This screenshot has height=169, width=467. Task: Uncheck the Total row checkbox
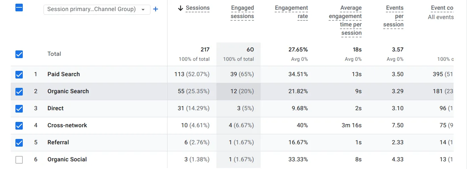tap(19, 54)
